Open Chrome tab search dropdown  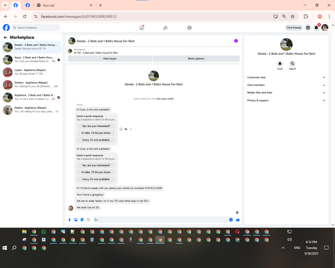pos(5,5)
